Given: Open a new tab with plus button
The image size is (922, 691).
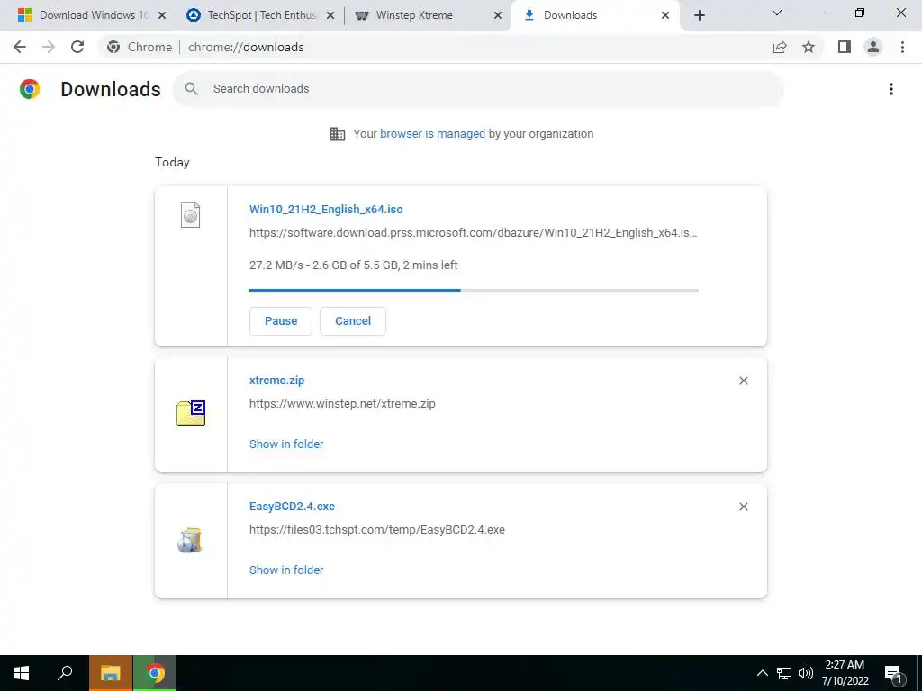Looking at the screenshot, I should coord(699,15).
